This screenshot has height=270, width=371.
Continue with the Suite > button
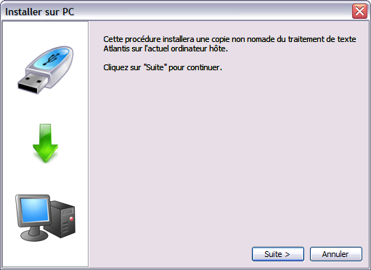point(278,254)
